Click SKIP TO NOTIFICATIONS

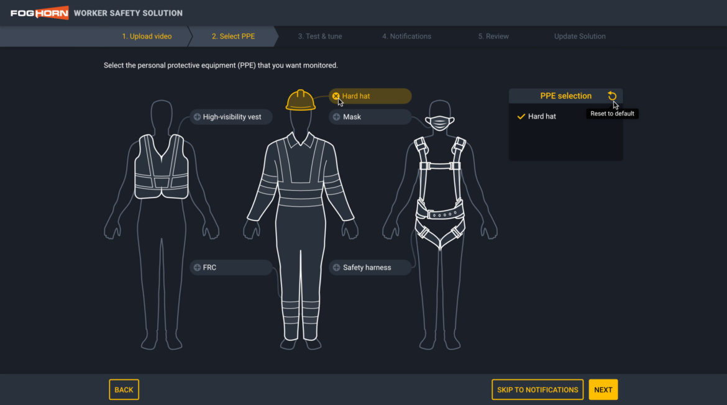(x=537, y=389)
